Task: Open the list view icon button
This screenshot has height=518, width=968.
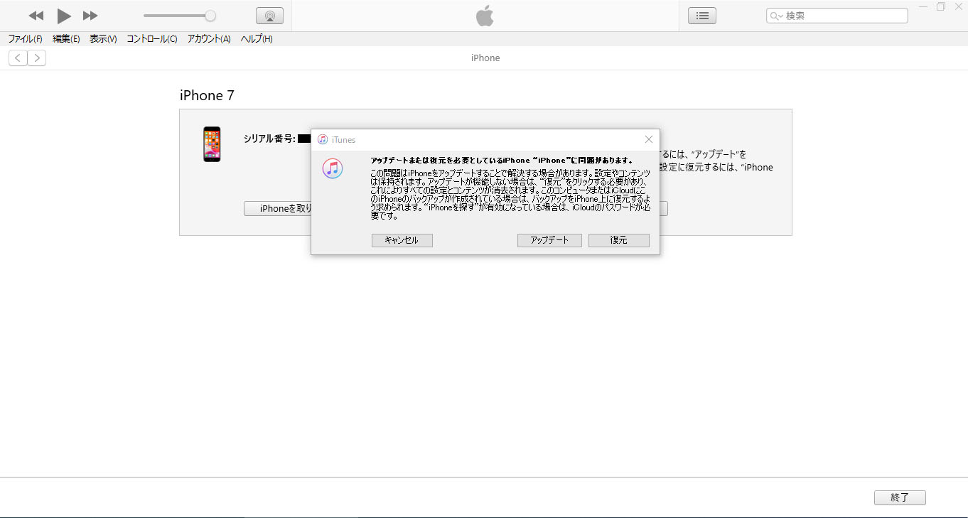Action: 702,16
